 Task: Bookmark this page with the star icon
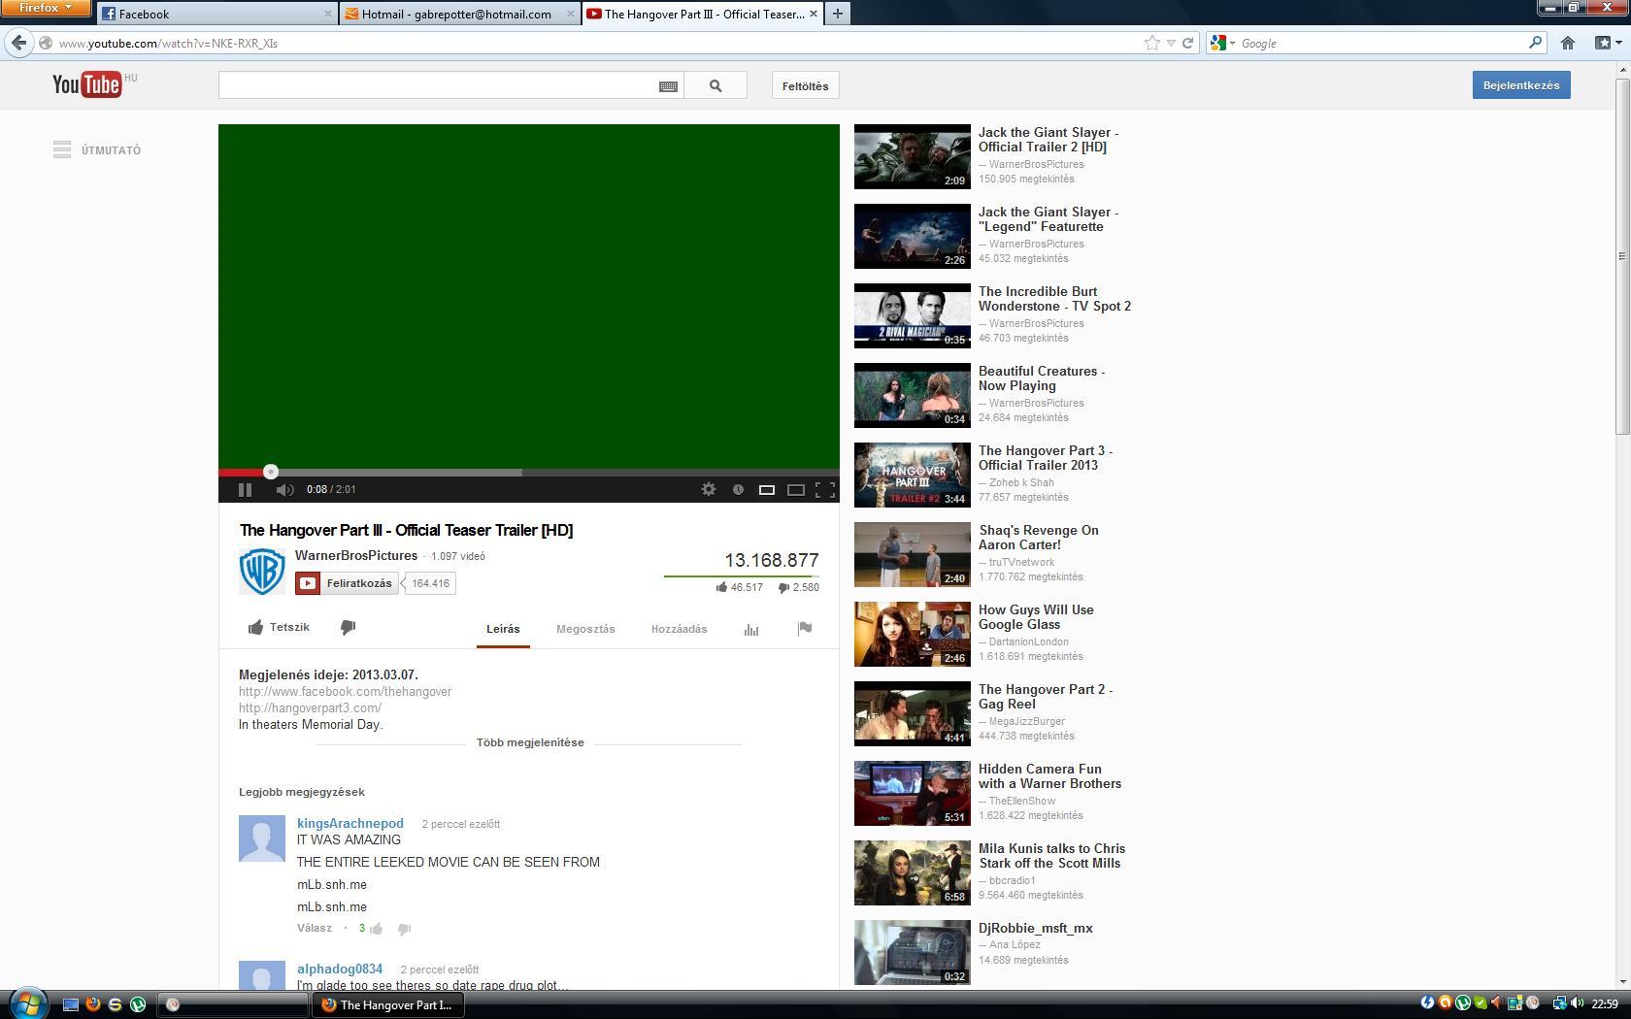pos(1151,43)
